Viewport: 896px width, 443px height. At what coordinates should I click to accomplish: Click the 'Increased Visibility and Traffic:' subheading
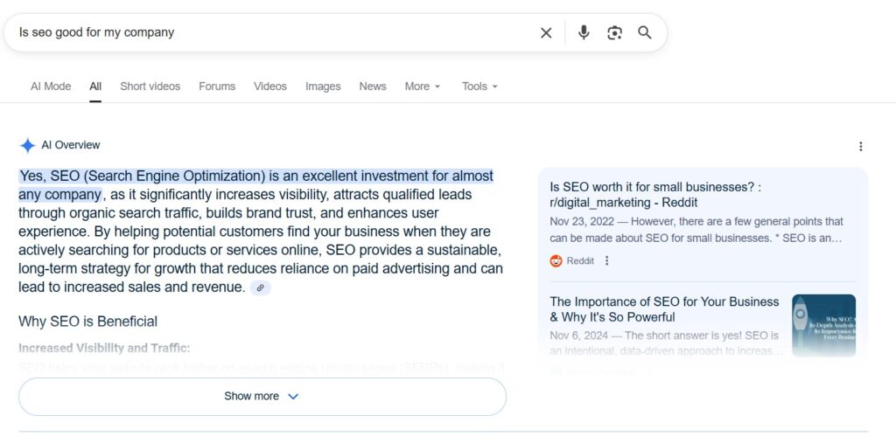click(104, 348)
